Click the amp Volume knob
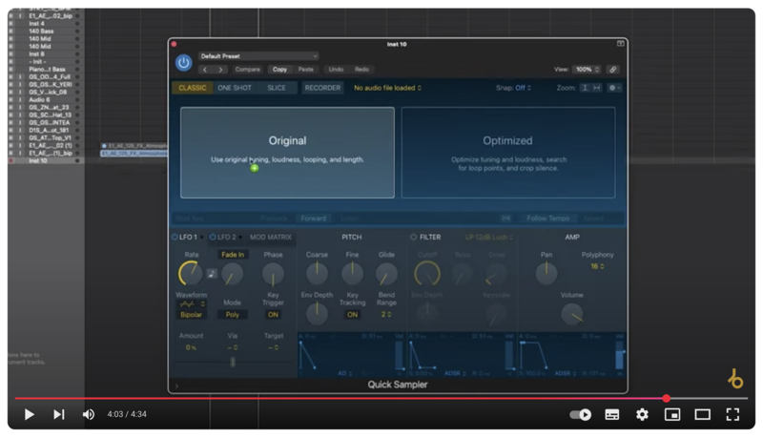This screenshot has height=438, width=763. tap(571, 314)
